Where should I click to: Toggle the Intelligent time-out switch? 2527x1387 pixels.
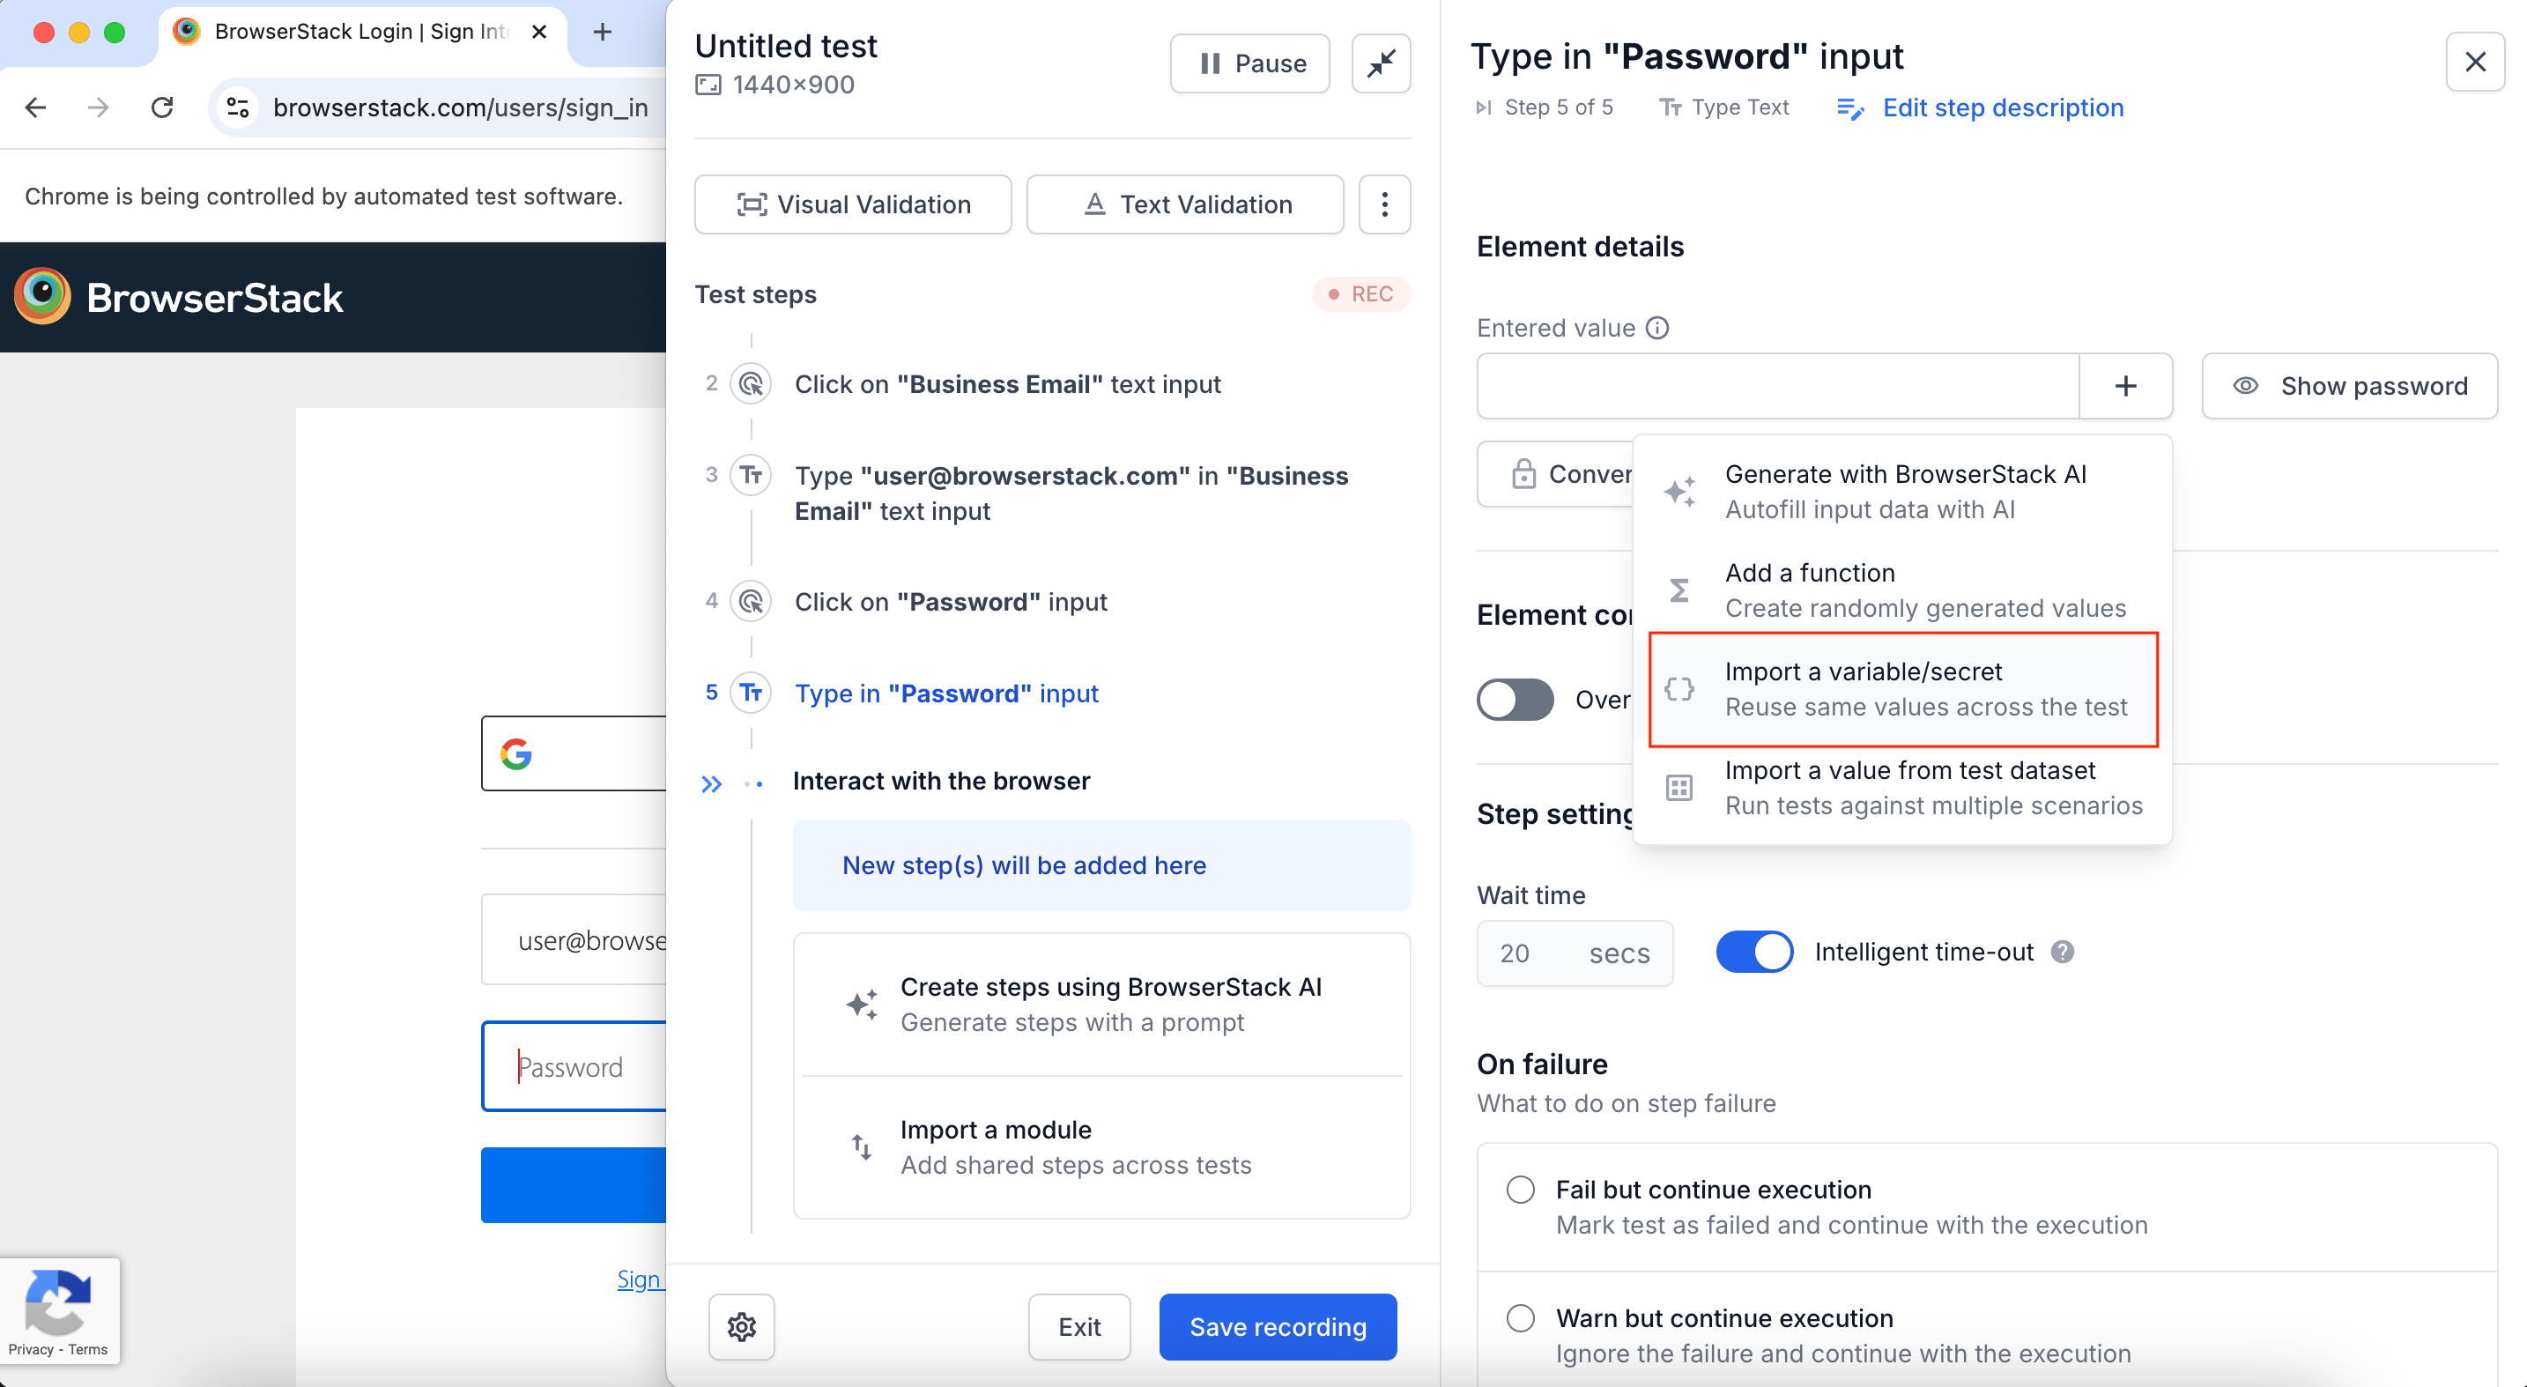1754,952
